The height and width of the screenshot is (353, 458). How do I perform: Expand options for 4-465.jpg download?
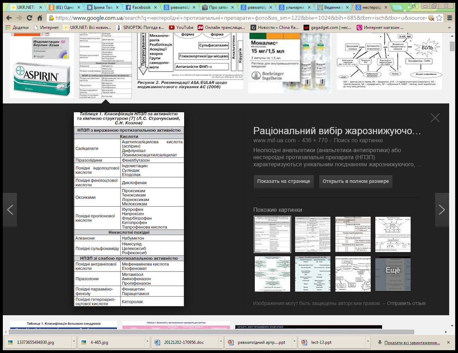point(147,342)
